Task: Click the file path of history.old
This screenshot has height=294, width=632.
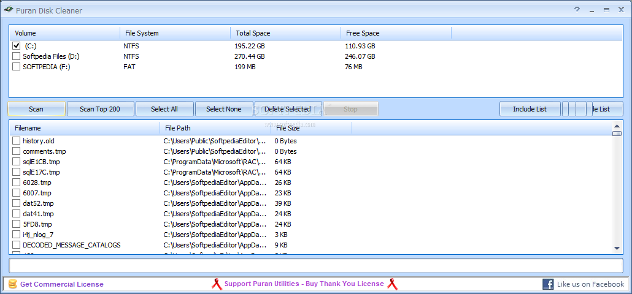Action: coord(215,141)
